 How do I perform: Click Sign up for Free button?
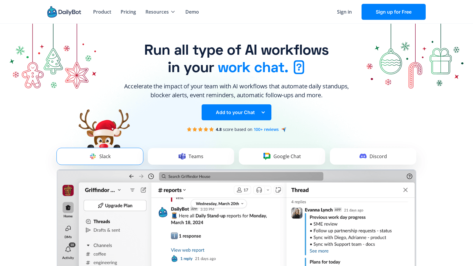click(393, 12)
